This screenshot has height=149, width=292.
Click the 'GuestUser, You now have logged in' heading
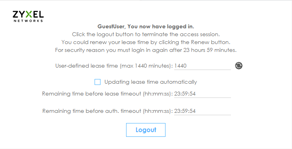click(x=146, y=27)
